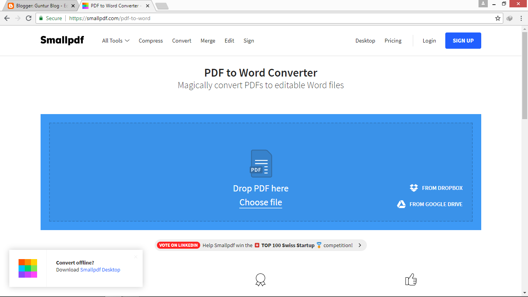
Task: Open a new browser tab
Action: tap(162, 6)
